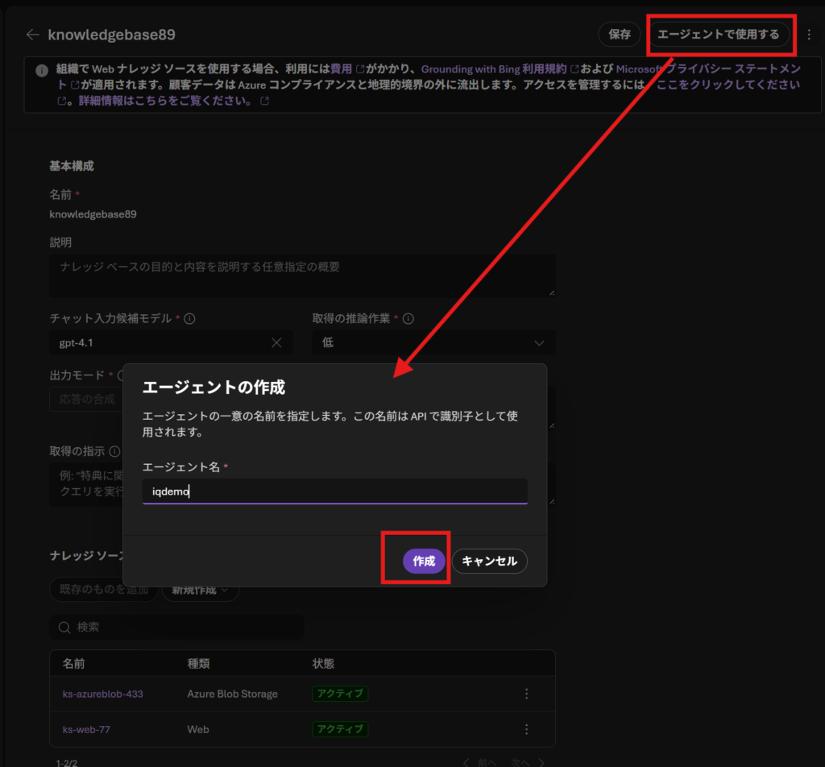
Task: Click the info icon next to 取得の推論作業
Action: (x=408, y=318)
